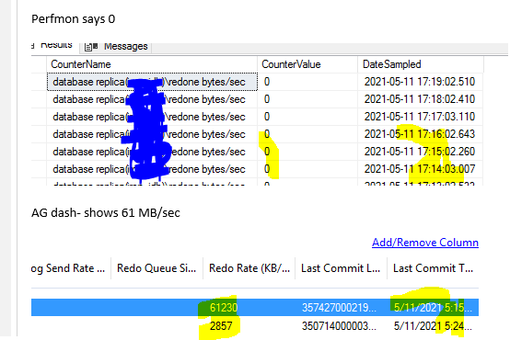Select the Redo Rate value 61230

(224, 308)
